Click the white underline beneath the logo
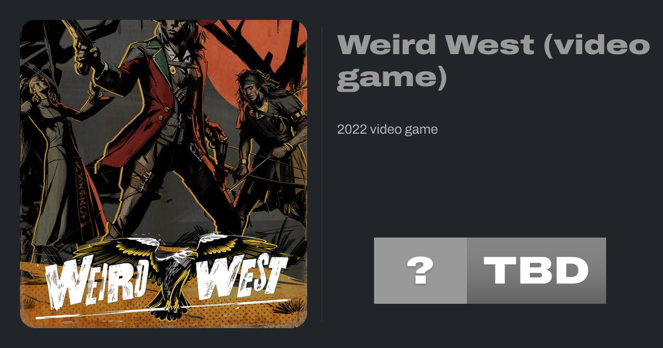This screenshot has height=348, width=663. (x=166, y=309)
